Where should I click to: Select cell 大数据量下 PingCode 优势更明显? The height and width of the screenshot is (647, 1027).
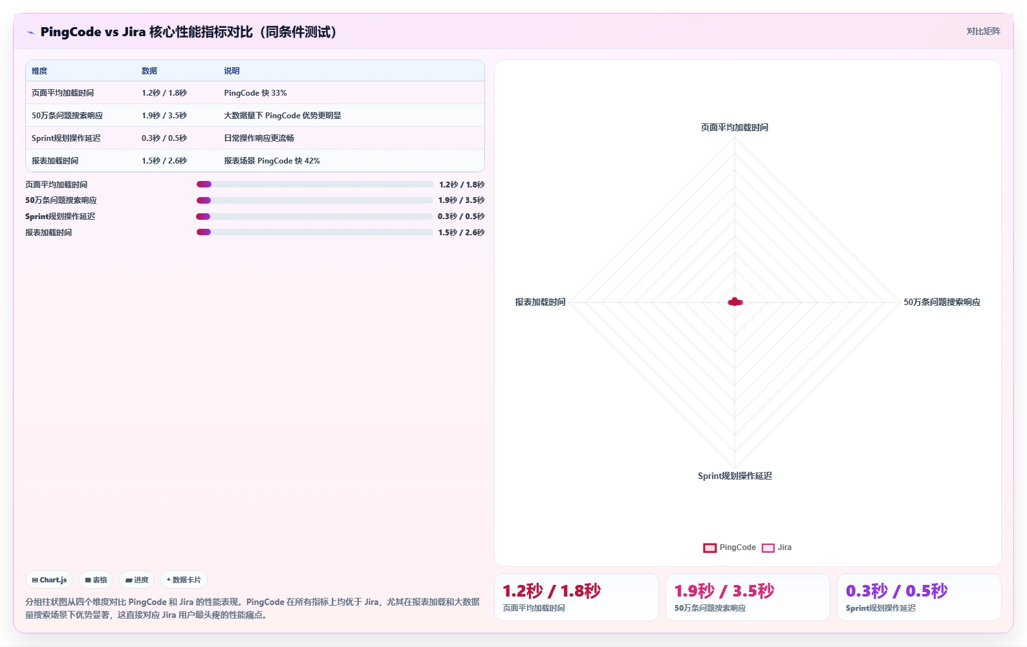coord(283,116)
